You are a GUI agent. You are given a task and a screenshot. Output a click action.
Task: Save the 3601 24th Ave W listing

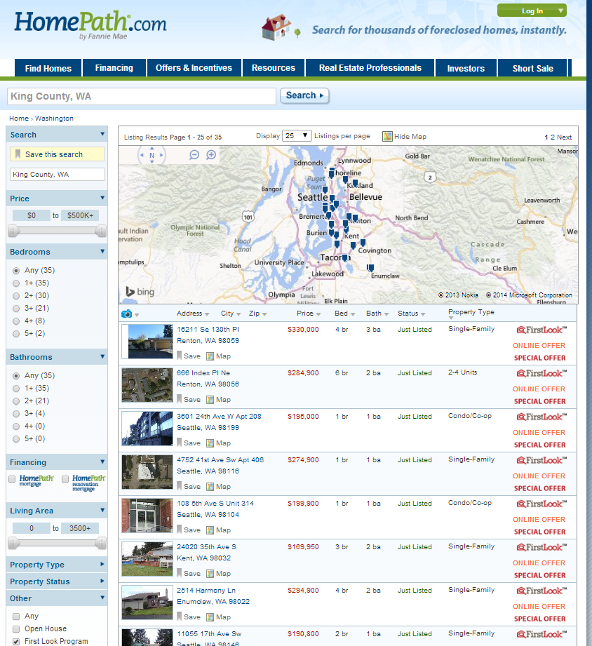coord(189,443)
